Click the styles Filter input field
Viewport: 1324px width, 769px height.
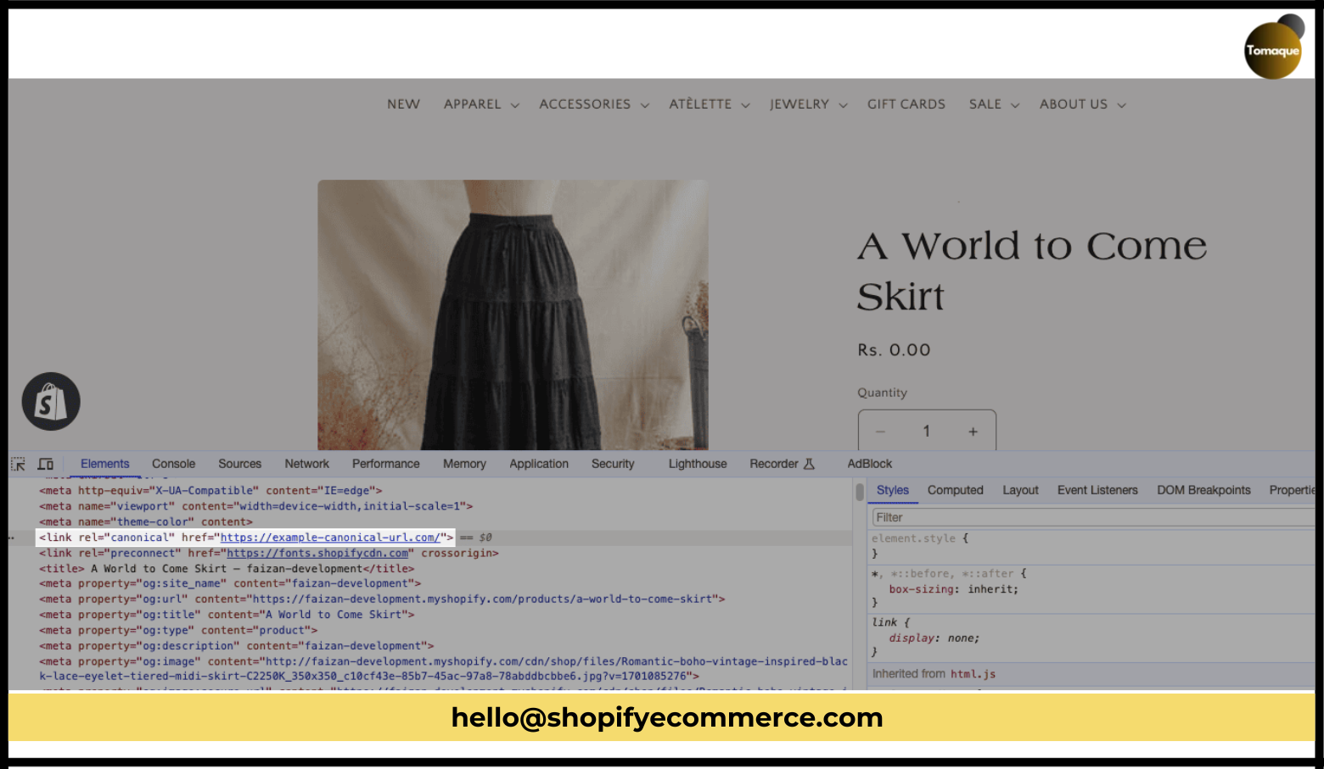click(x=1093, y=517)
